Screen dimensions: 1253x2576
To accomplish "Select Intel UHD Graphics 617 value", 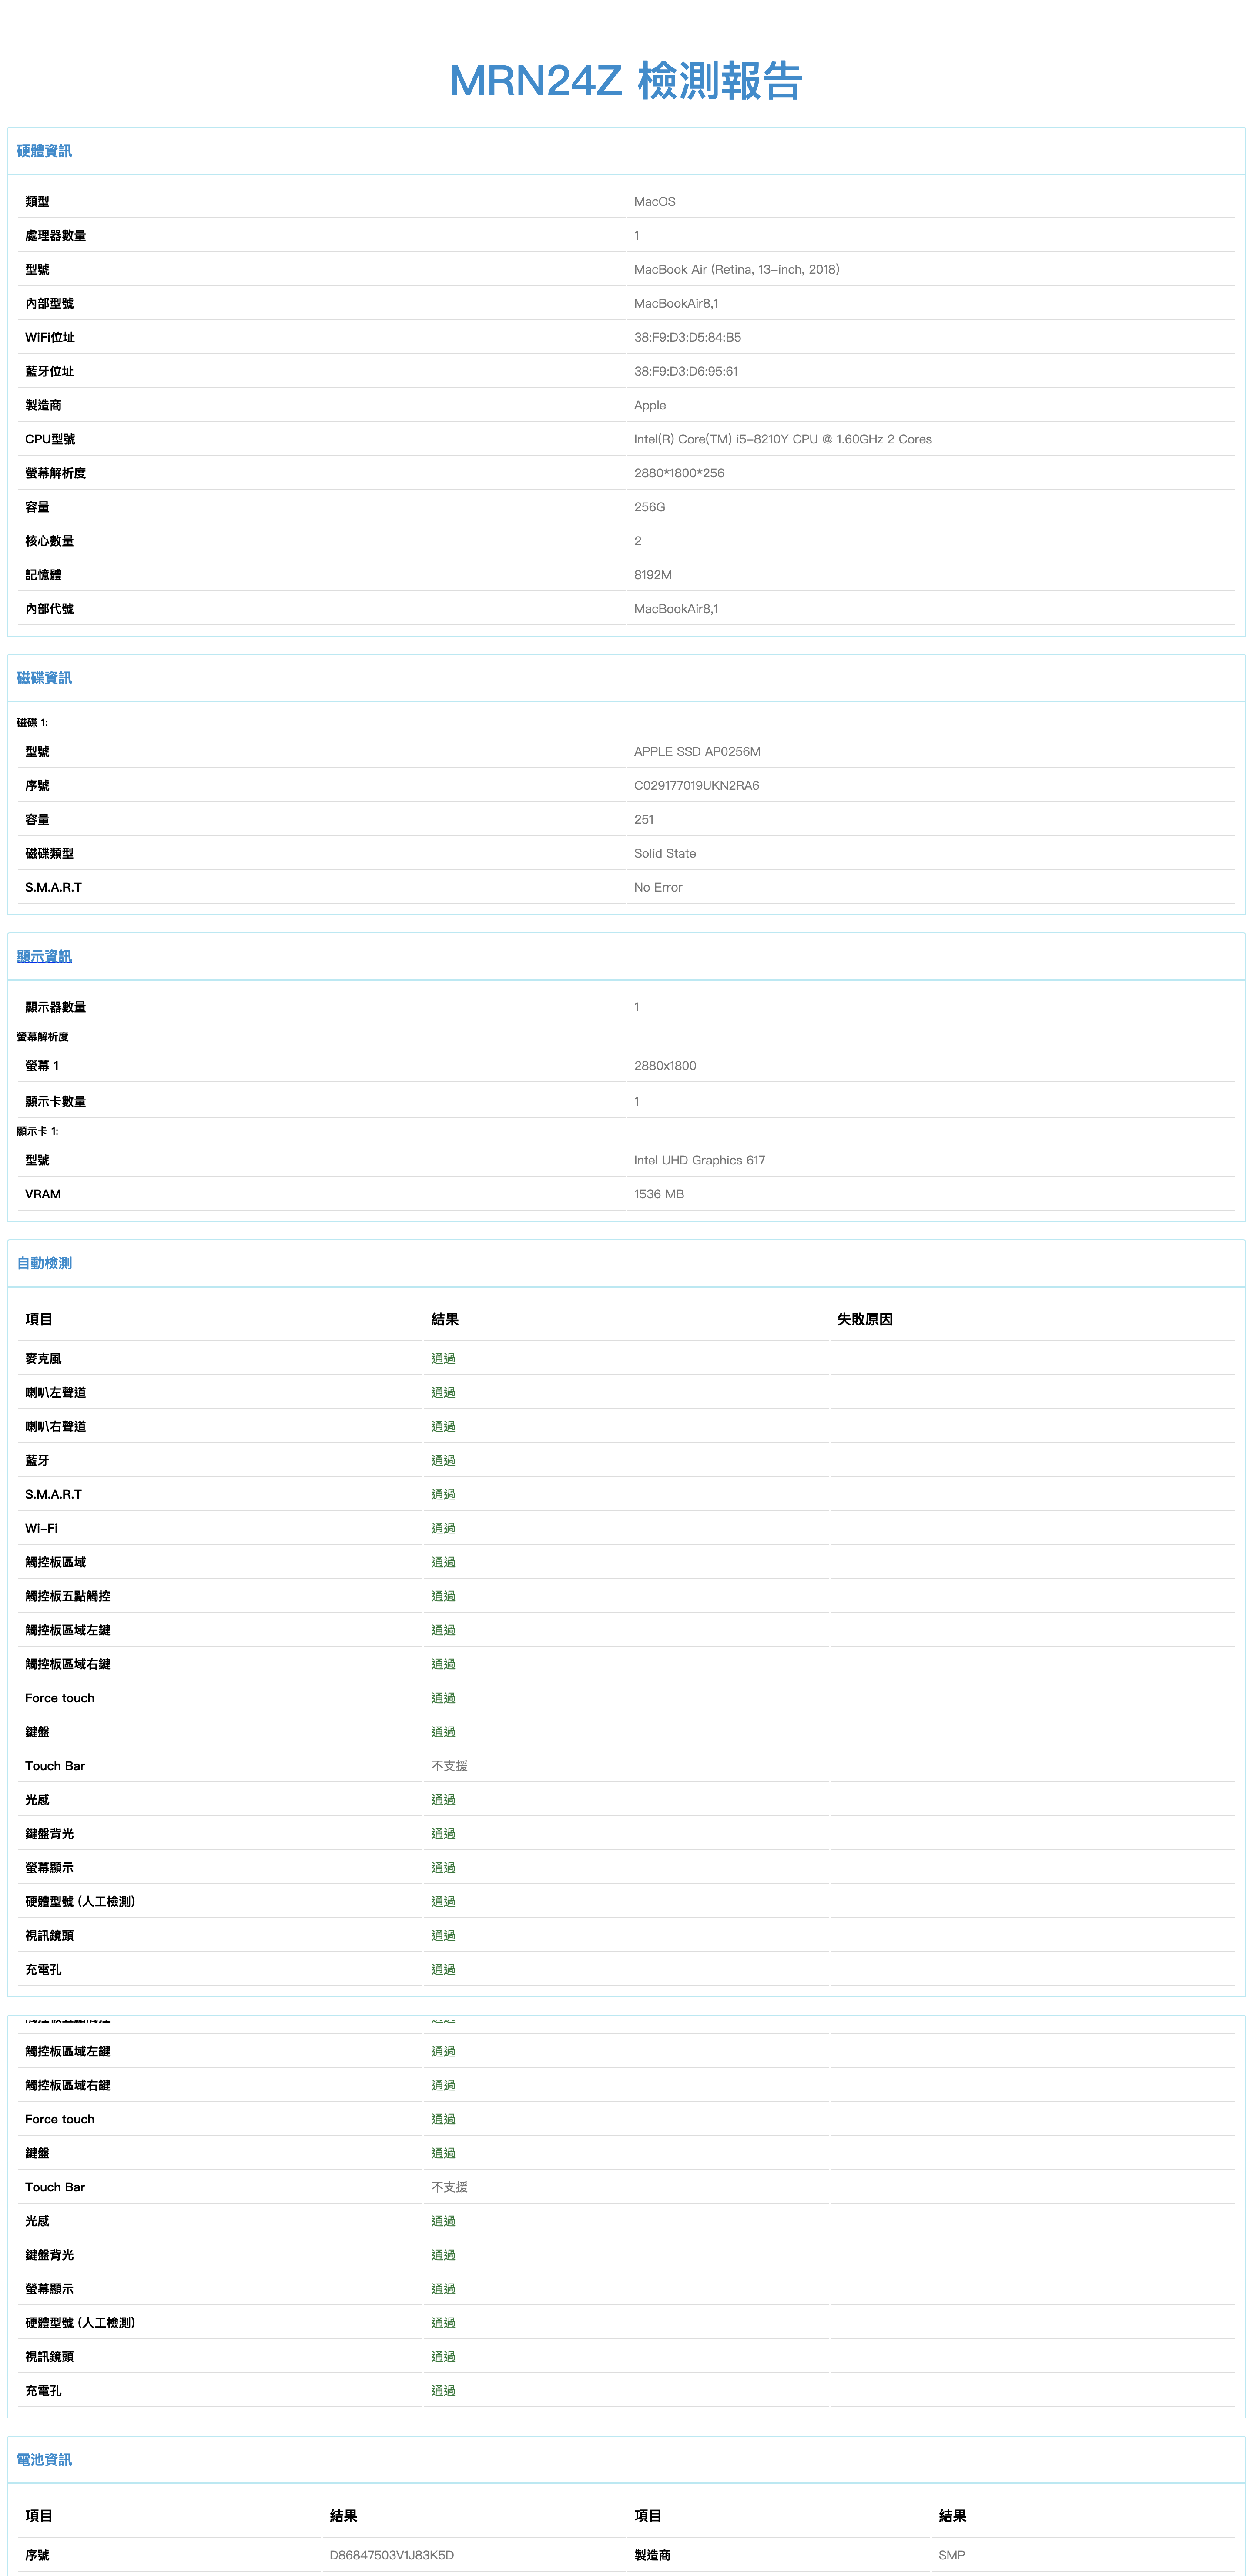I will [x=699, y=1161].
